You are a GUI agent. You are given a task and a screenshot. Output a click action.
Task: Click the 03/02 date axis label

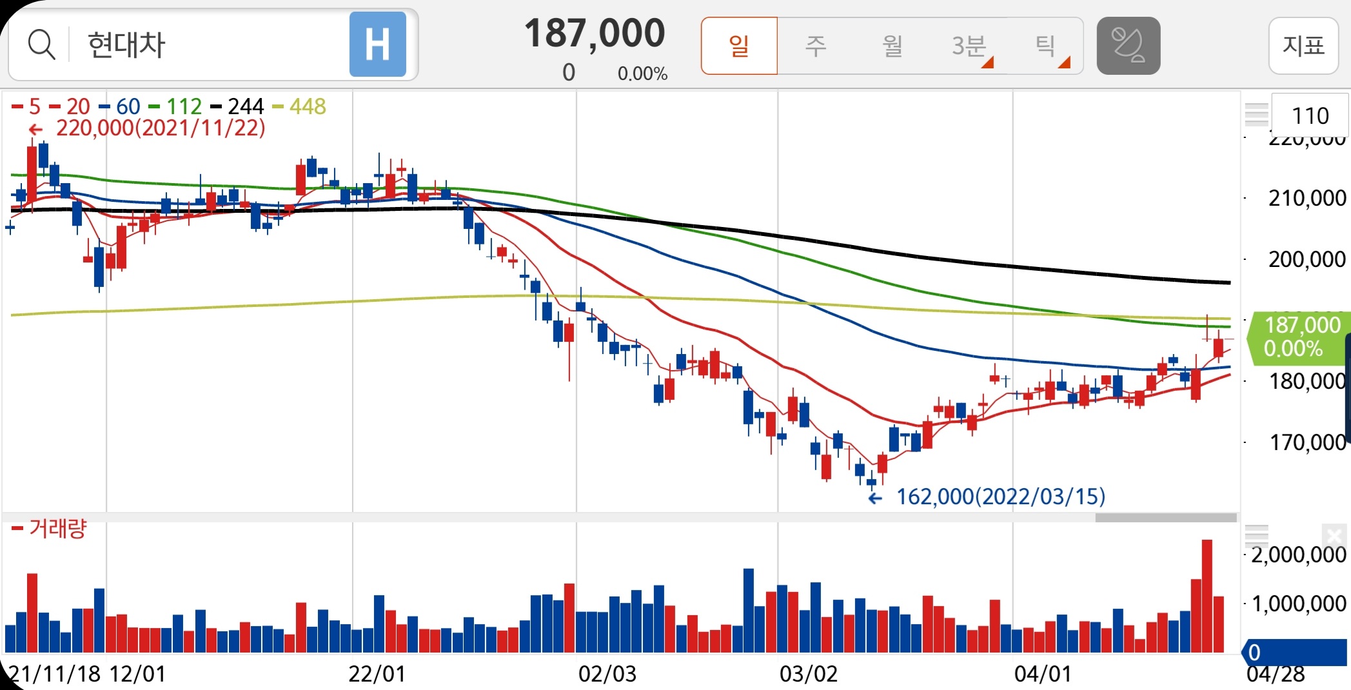click(809, 674)
